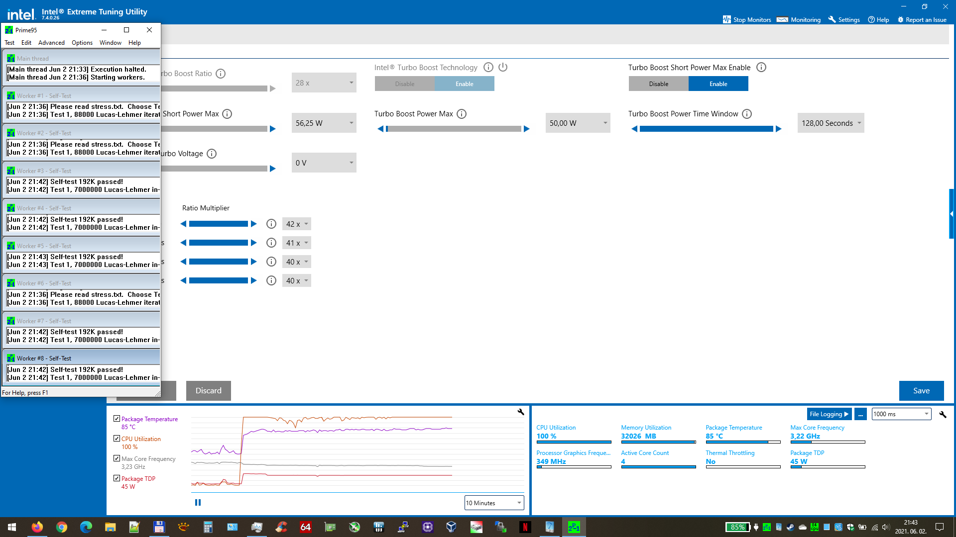Toggle Max Core Frequency checkbox
Screen dimensions: 956x537
coord(117,458)
